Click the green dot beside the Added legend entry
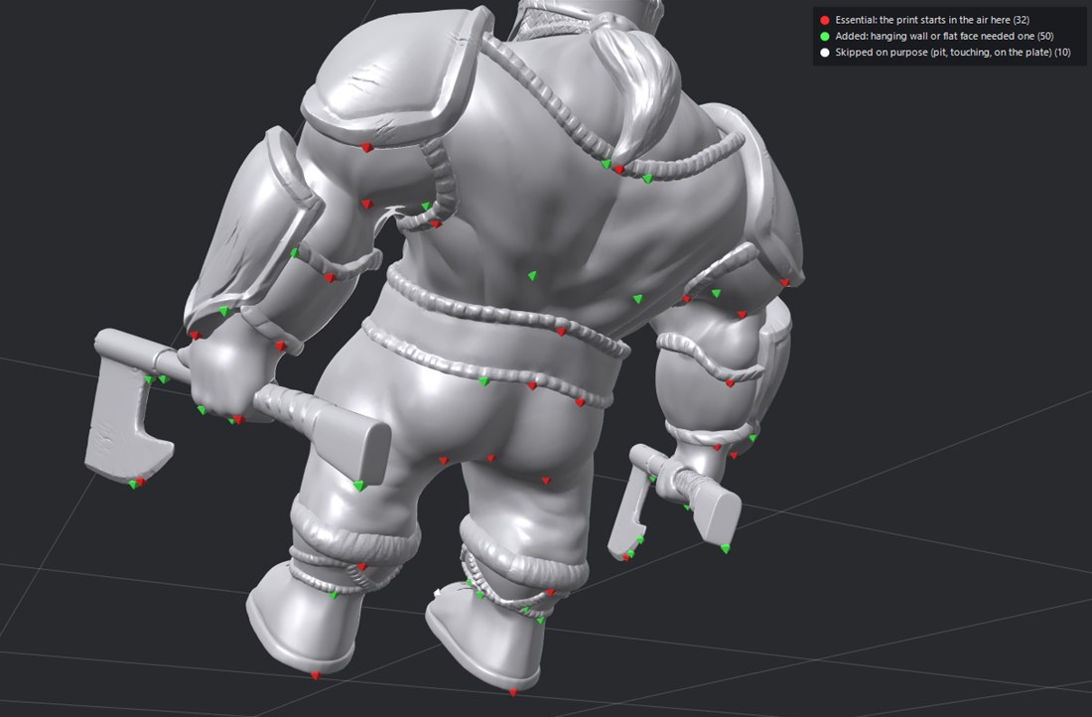The height and width of the screenshot is (717, 1092). coord(825,36)
